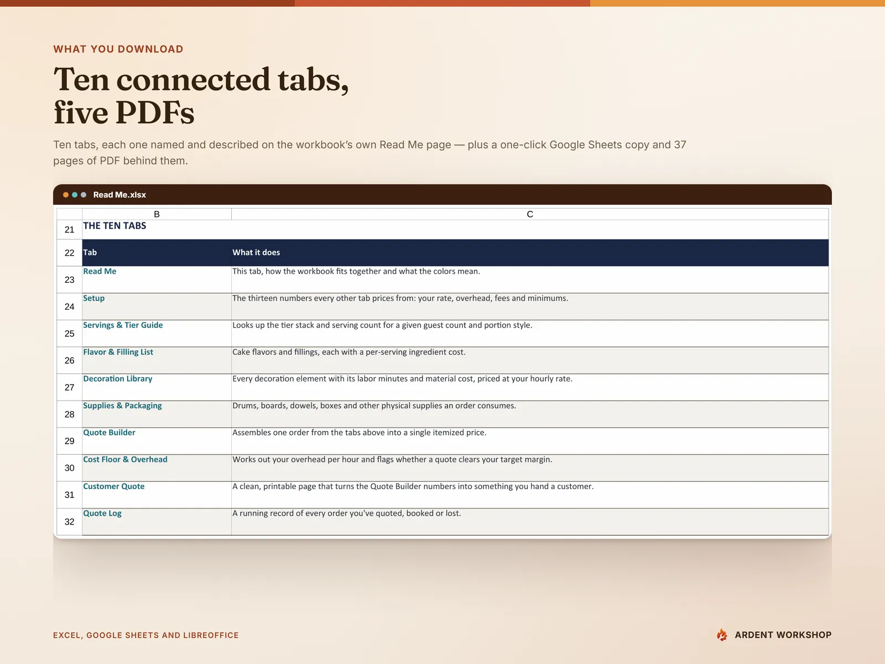885x664 pixels.
Task: Click the WHAT YOU DOWNLOAD eyebrow label
Action: coord(118,49)
